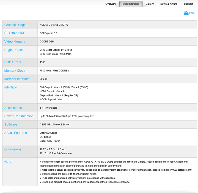Click the Display Port line
Viewport: 198px width, 193px height.
click(x=59, y=95)
